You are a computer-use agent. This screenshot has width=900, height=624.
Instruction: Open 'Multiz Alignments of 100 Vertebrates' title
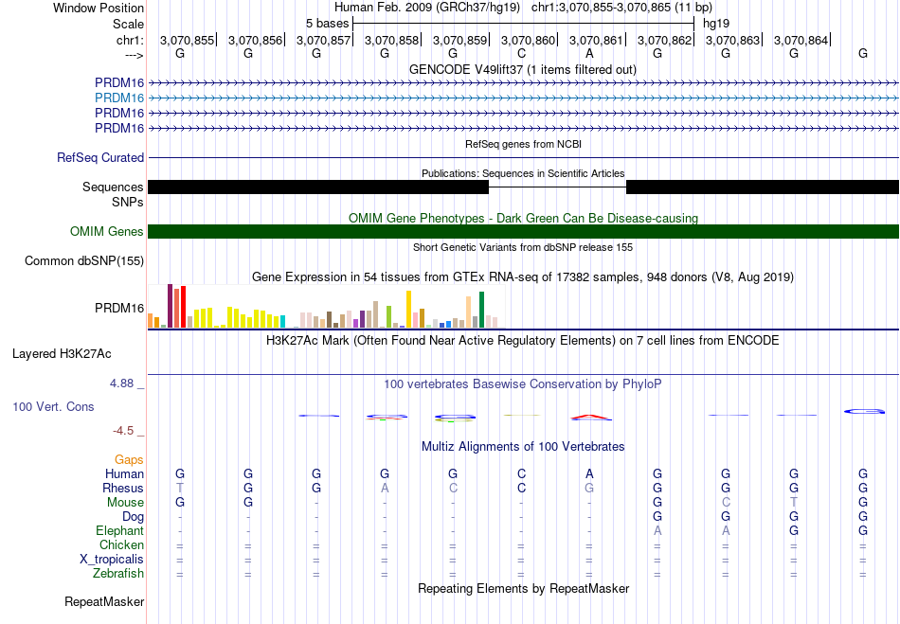(523, 446)
